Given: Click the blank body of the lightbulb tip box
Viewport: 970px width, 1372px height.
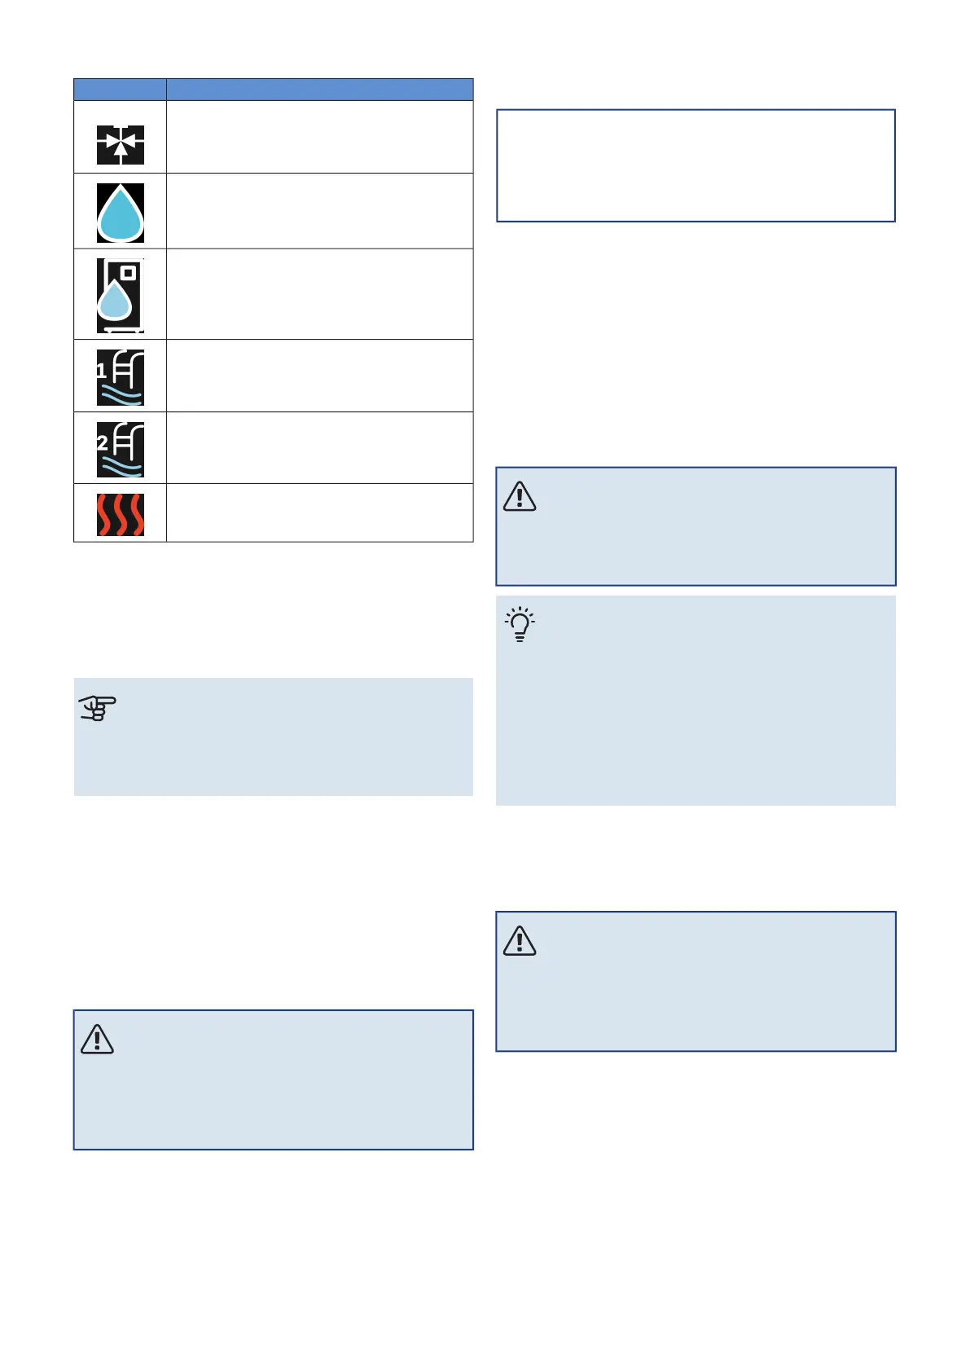Looking at the screenshot, I should (x=709, y=717).
